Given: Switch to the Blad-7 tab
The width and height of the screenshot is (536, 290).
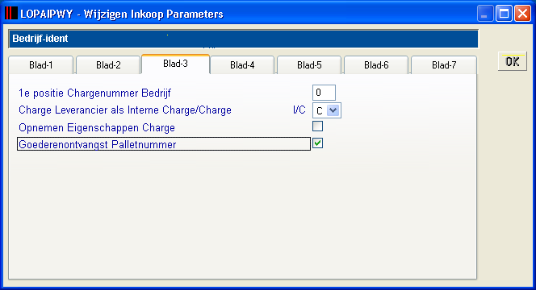Looking at the screenshot, I should tap(444, 64).
